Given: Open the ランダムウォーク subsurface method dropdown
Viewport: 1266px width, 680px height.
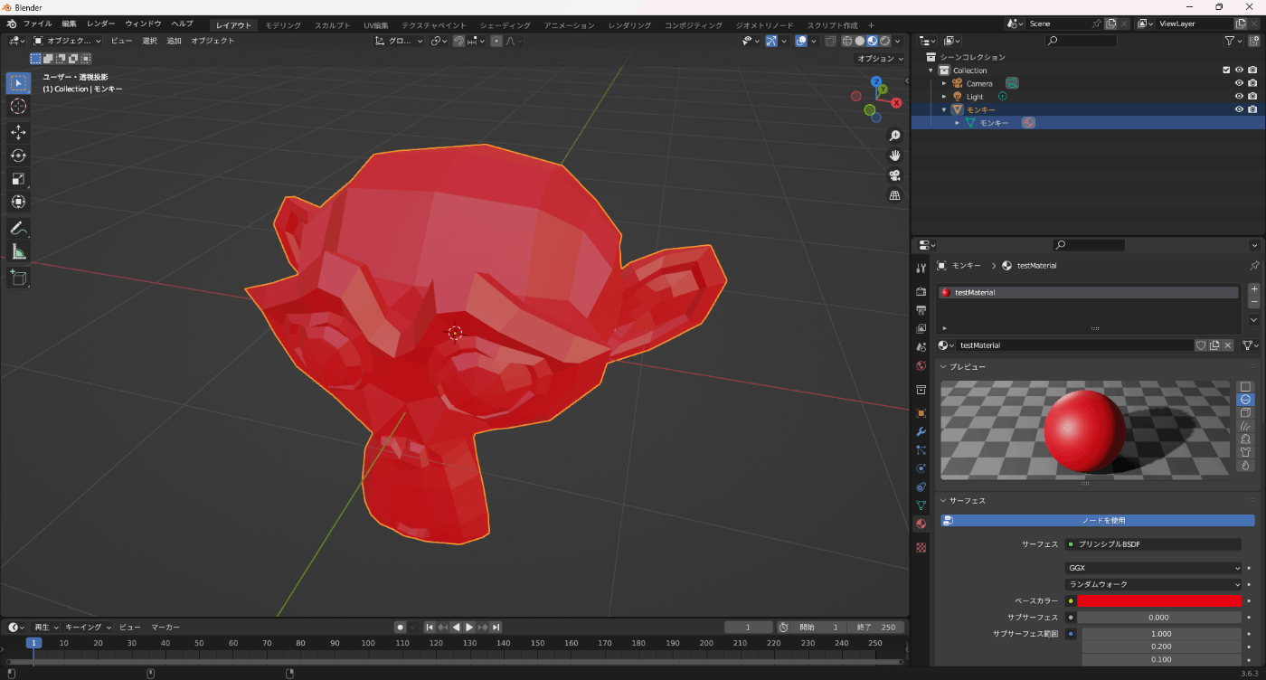Looking at the screenshot, I should tap(1154, 584).
